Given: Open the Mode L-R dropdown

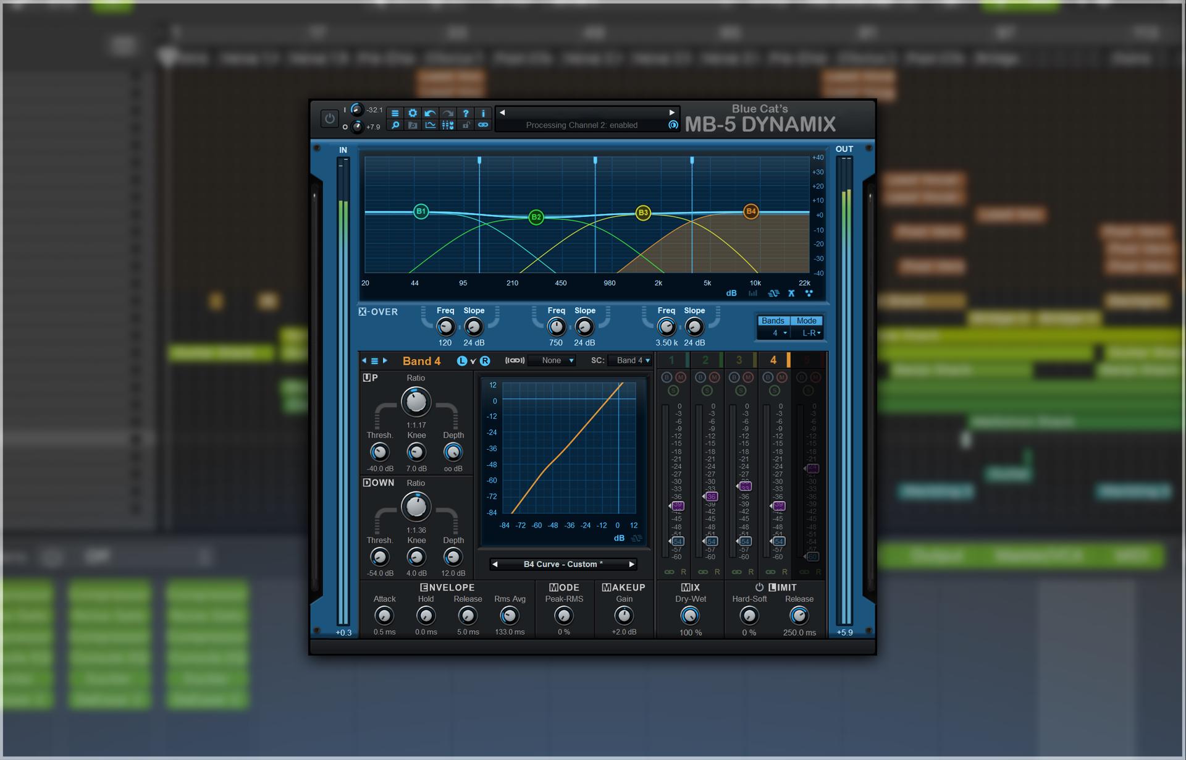Looking at the screenshot, I should click(x=808, y=332).
